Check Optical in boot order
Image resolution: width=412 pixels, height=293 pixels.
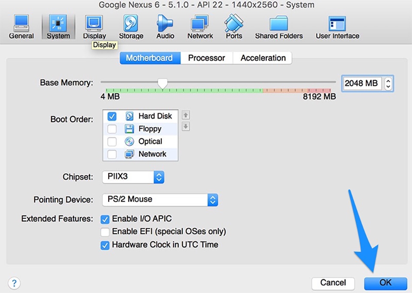112,141
